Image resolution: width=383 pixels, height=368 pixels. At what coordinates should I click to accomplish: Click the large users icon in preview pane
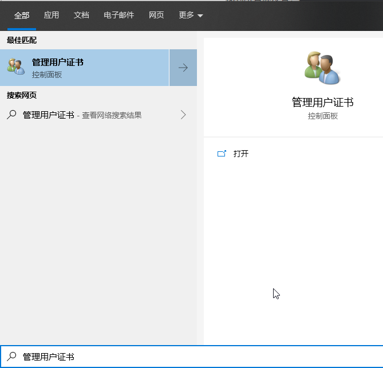322,68
